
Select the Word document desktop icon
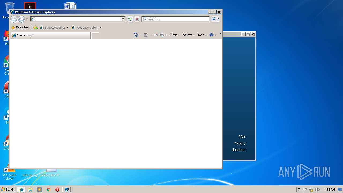pos(70,6)
